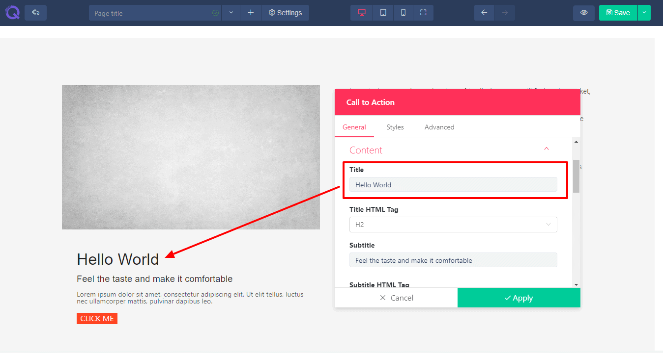Open the Title HTML Tag dropdown
The image size is (663, 353).
(x=453, y=225)
